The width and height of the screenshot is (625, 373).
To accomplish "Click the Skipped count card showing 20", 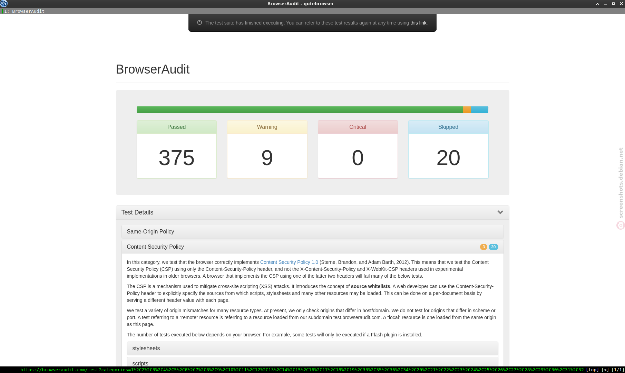I will [448, 149].
